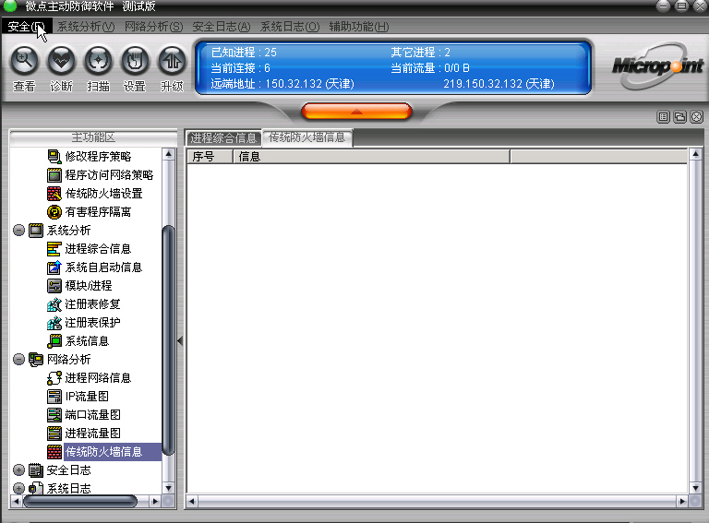Click the 当前流量: 0/0 B status text
Image resolution: width=709 pixels, height=523 pixels.
pyautogui.click(x=430, y=68)
